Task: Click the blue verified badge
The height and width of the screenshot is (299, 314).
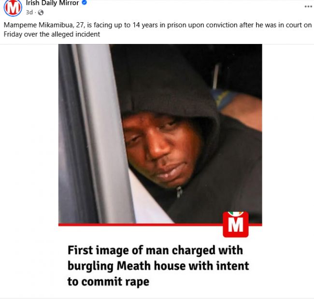Action: [85, 2]
